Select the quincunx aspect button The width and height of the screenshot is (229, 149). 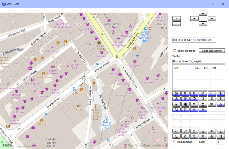(203, 137)
